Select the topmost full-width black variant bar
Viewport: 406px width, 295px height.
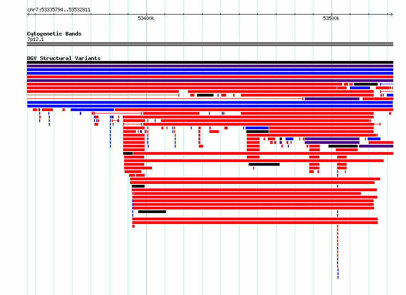click(210, 62)
